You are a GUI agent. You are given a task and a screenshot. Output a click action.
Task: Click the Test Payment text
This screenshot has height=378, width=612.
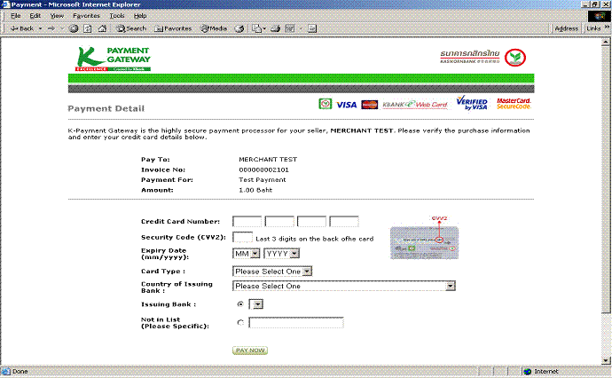coord(263,180)
